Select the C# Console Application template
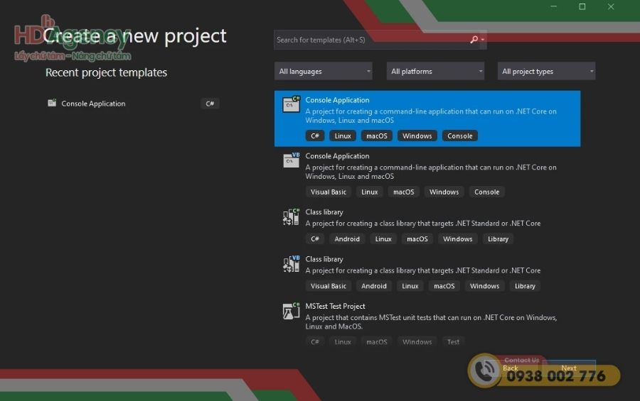 (427, 119)
